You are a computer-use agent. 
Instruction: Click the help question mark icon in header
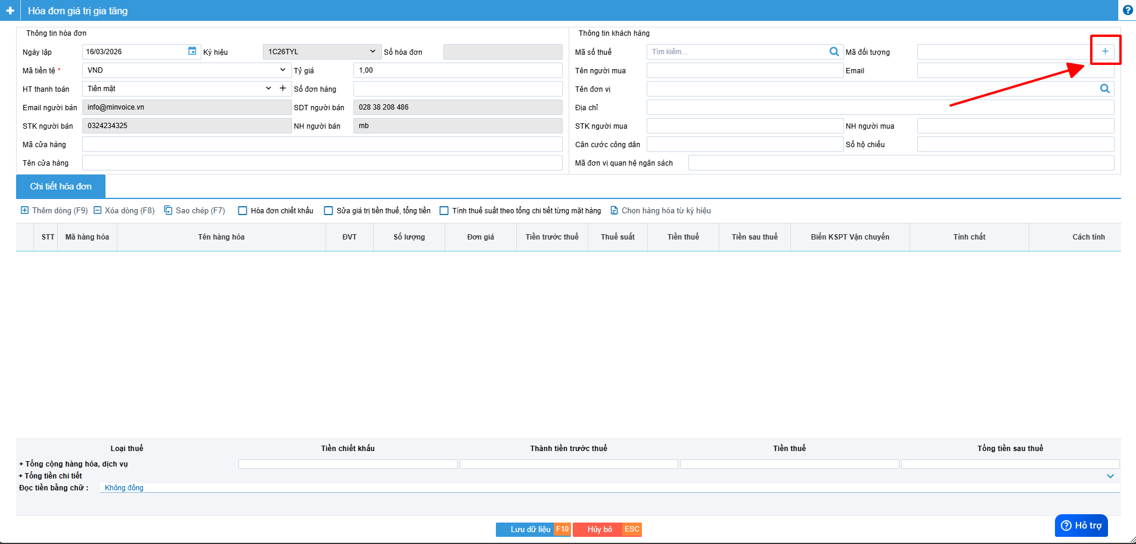point(1128,10)
